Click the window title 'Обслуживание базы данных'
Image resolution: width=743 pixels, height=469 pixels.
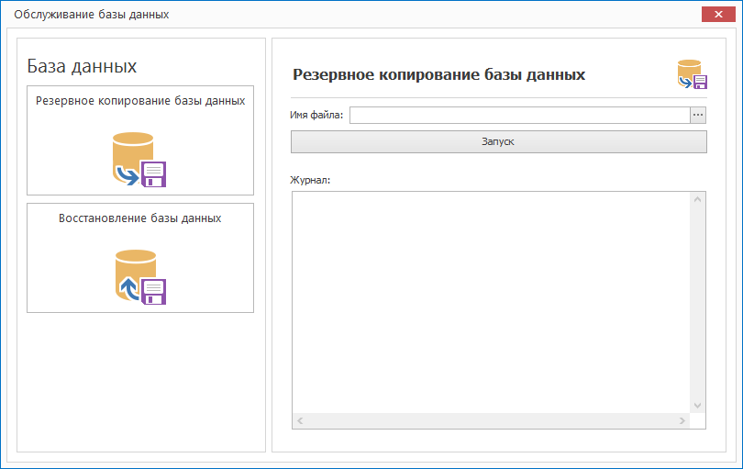[92, 15]
